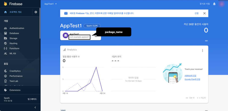Click the Crashlytics bug-gear icon
228x111 pixels.
tap(6, 71)
